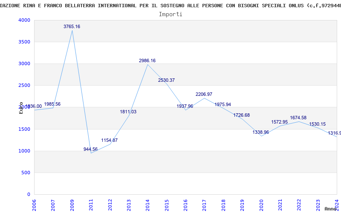Viewport: 341px width, 213px height.
Task: Select the 1530.15 data label
Action: (x=317, y=124)
